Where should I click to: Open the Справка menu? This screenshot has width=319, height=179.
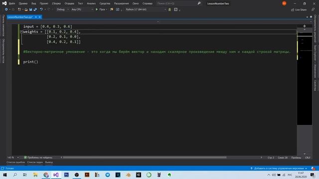(148, 3)
